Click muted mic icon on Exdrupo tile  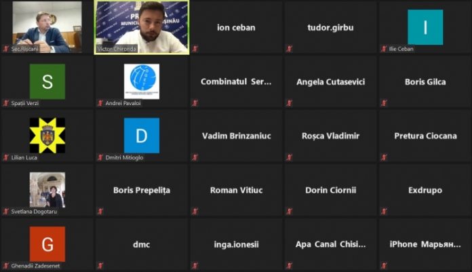point(384,212)
